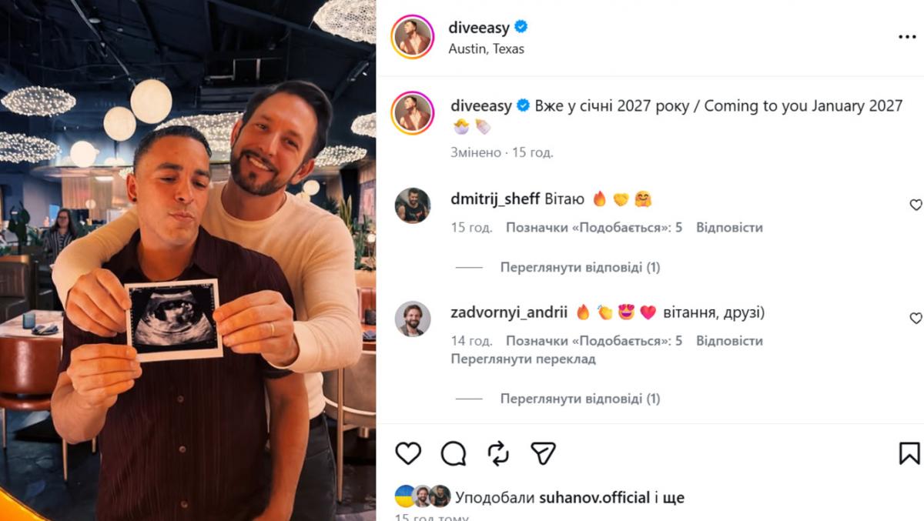The width and height of the screenshot is (924, 521).
Task: Like zadvornyi_andrii's comment heart
Action: [x=916, y=318]
